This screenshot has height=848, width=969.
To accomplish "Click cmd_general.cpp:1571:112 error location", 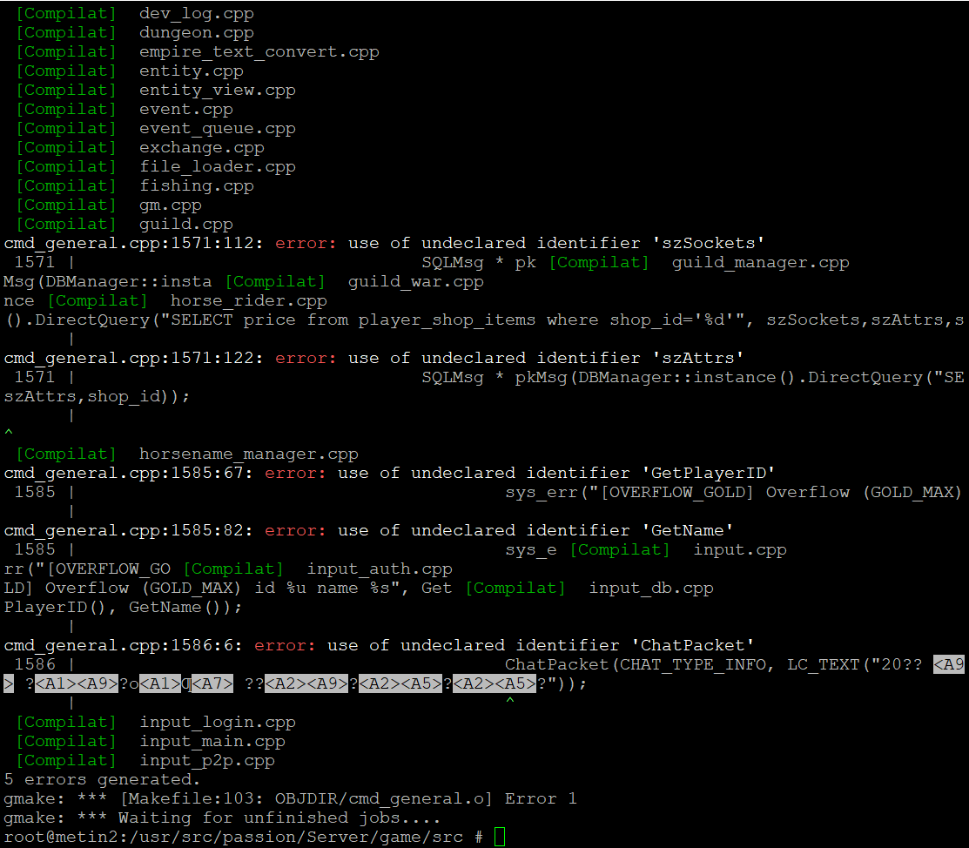I will tap(134, 244).
